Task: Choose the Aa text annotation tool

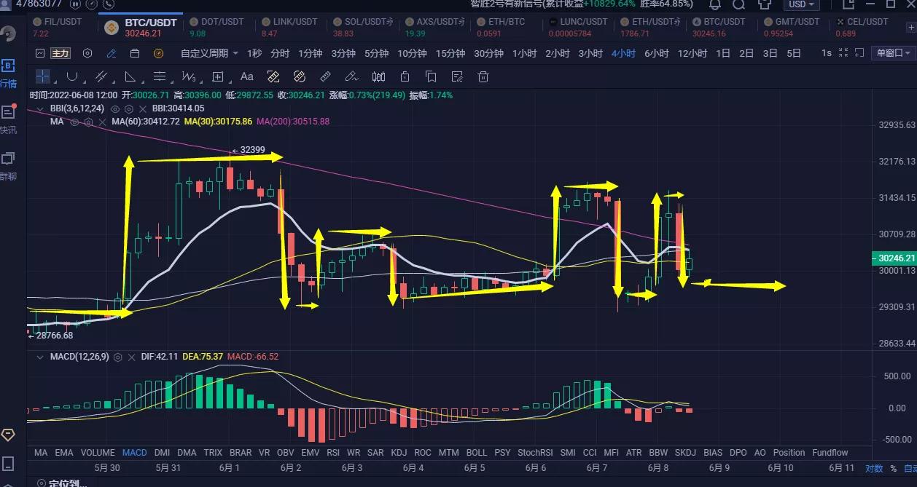Action: pyautogui.click(x=246, y=76)
